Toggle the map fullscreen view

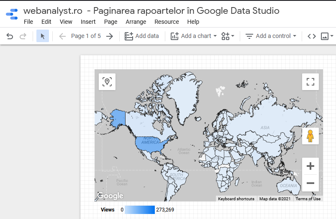[x=310, y=82]
